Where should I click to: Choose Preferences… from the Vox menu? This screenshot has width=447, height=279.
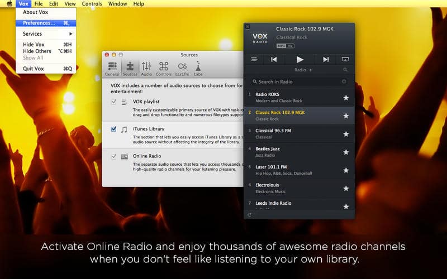[46, 23]
